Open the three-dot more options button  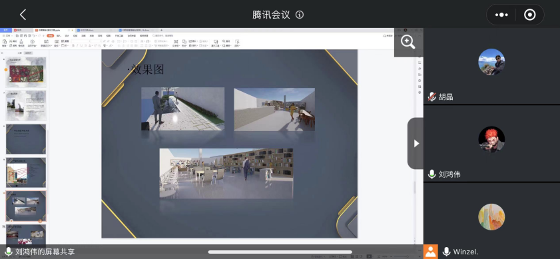[501, 15]
